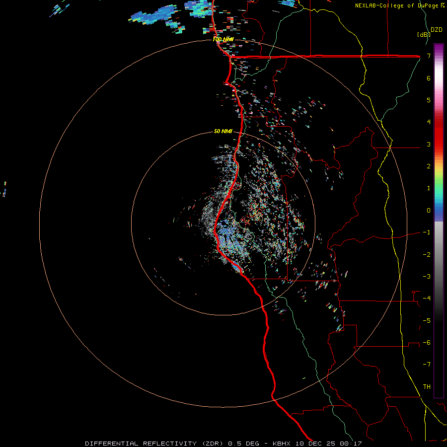Click the 0.5 DEG elevation text
Screen dimensions: 447x447
pyautogui.click(x=243, y=444)
